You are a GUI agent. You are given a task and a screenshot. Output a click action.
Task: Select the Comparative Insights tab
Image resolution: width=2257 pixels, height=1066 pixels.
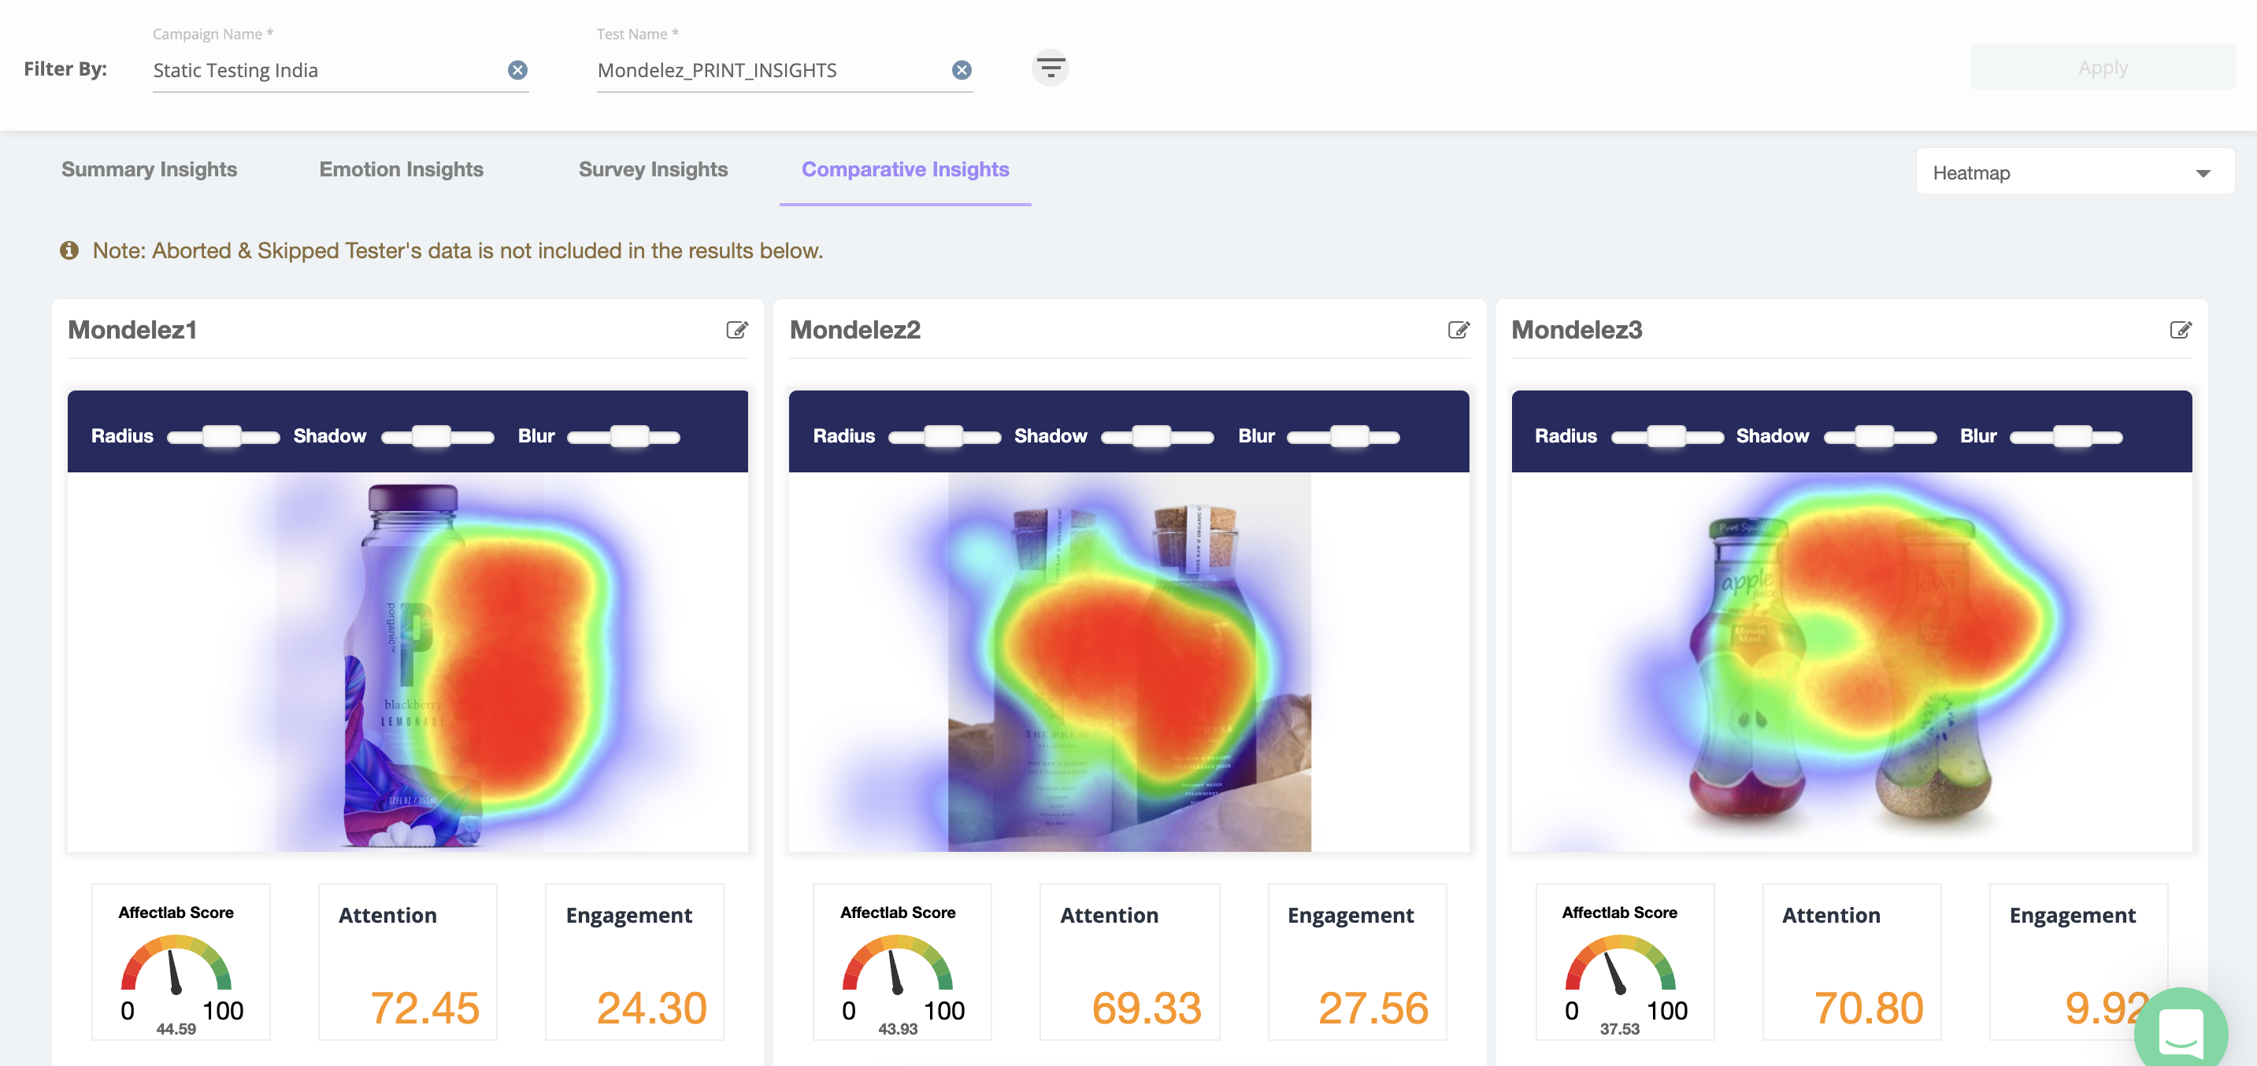point(905,169)
